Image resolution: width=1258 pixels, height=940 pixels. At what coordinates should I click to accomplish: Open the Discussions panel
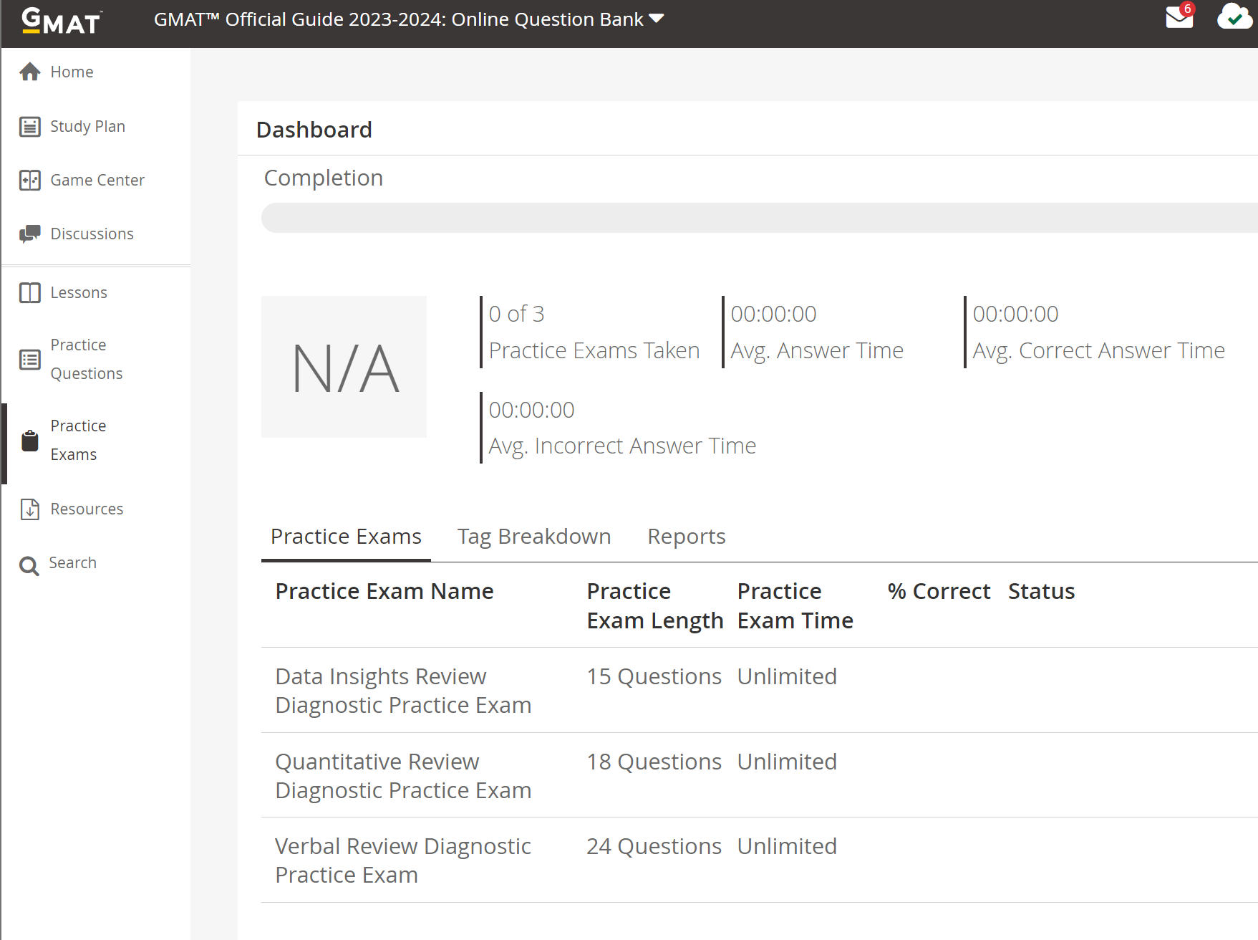tap(92, 234)
